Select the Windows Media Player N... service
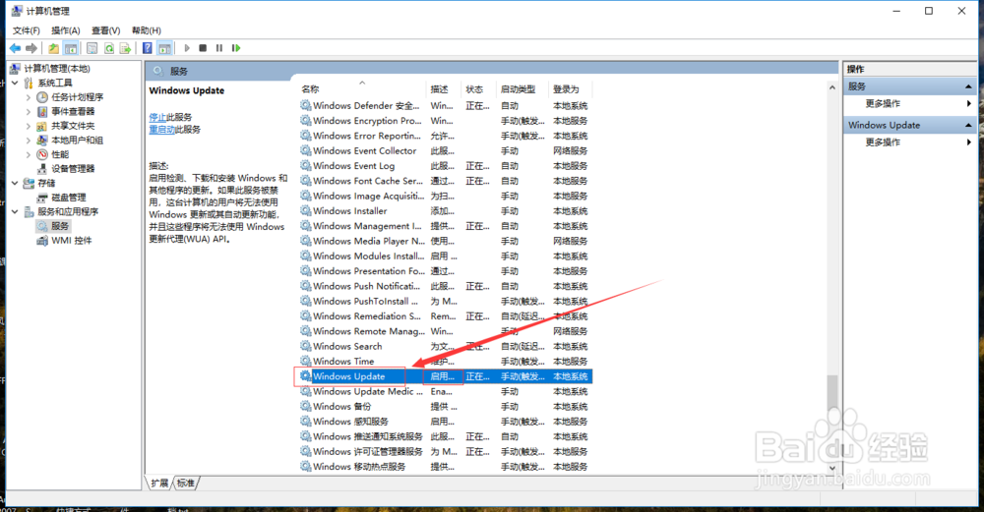 point(445,242)
